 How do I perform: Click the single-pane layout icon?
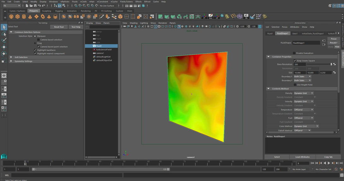pos(4,76)
